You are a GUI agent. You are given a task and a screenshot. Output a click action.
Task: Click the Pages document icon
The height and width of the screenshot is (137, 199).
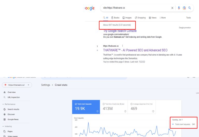pos(5,131)
